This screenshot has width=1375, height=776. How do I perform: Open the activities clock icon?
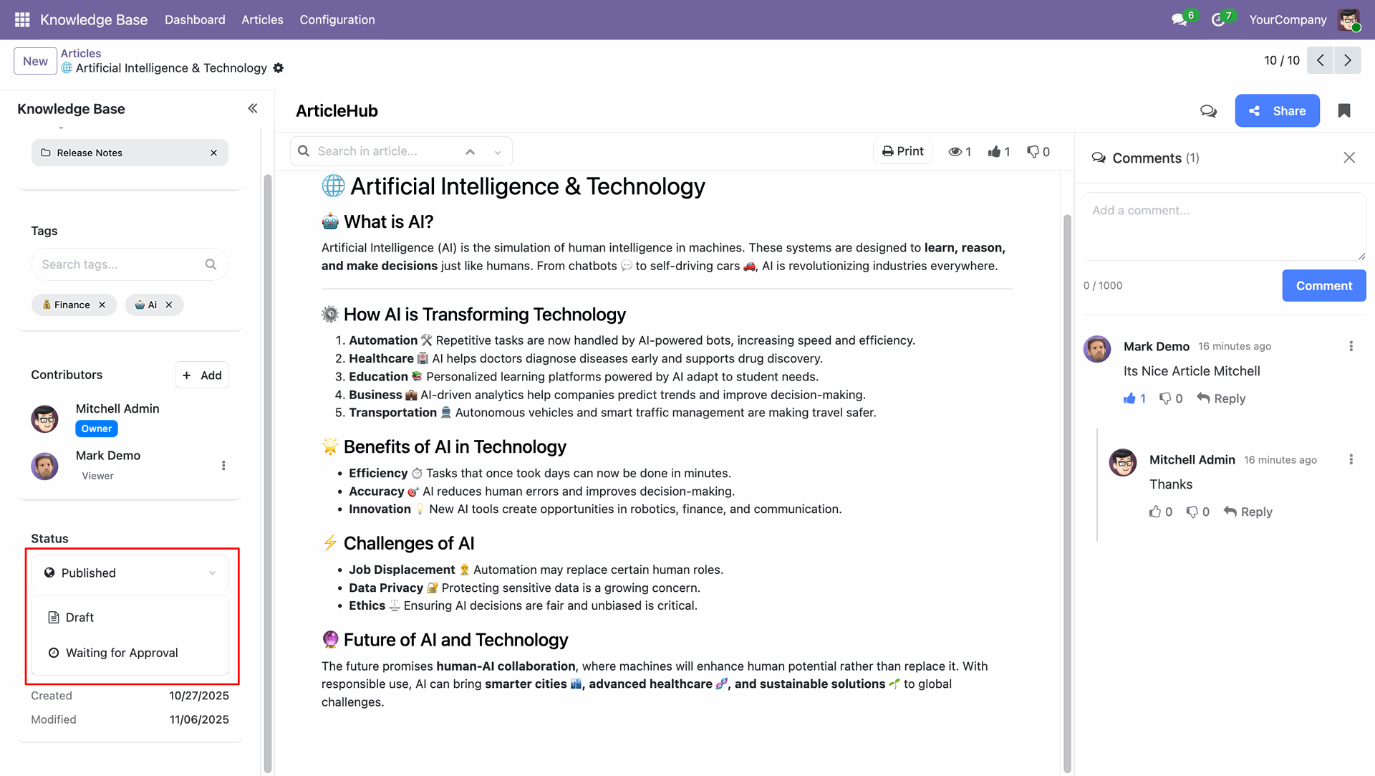pyautogui.click(x=1218, y=19)
